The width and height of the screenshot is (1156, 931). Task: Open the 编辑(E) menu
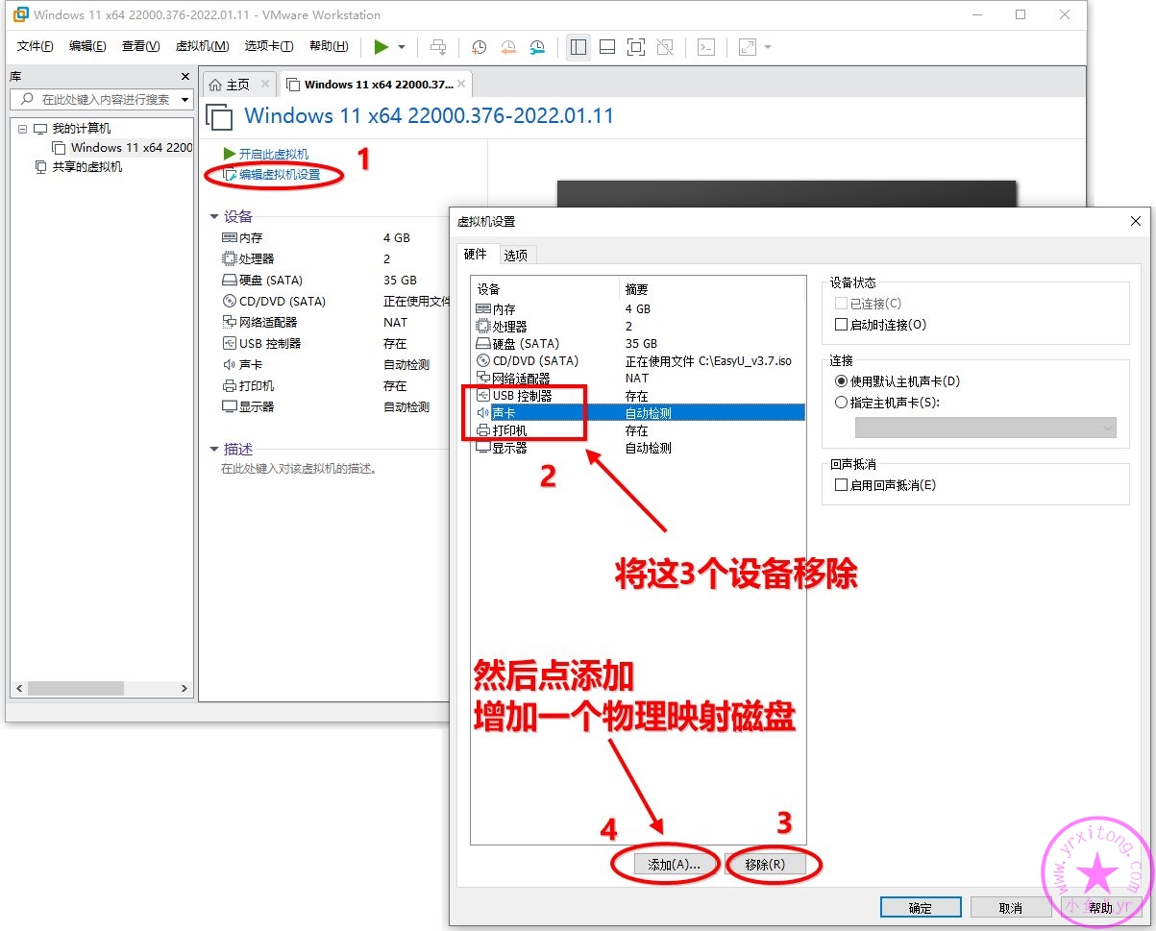point(87,46)
